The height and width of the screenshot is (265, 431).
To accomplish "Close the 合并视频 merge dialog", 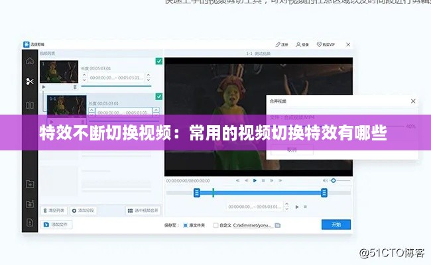I will tap(413, 101).
